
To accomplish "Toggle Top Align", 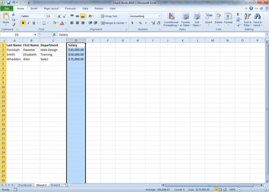I will [72, 16].
